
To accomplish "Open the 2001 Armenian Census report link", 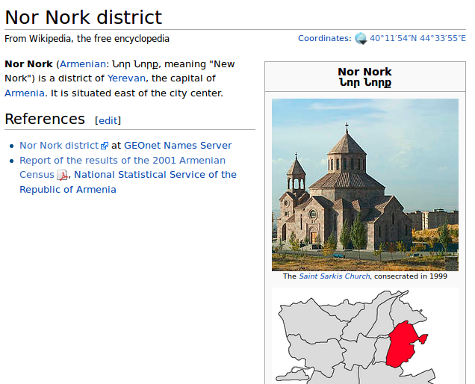I will coord(122,161).
